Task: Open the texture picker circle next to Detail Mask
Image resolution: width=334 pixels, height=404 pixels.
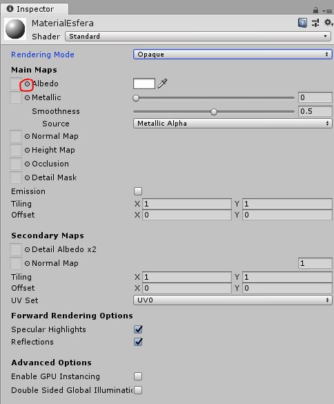Action: 28,177
